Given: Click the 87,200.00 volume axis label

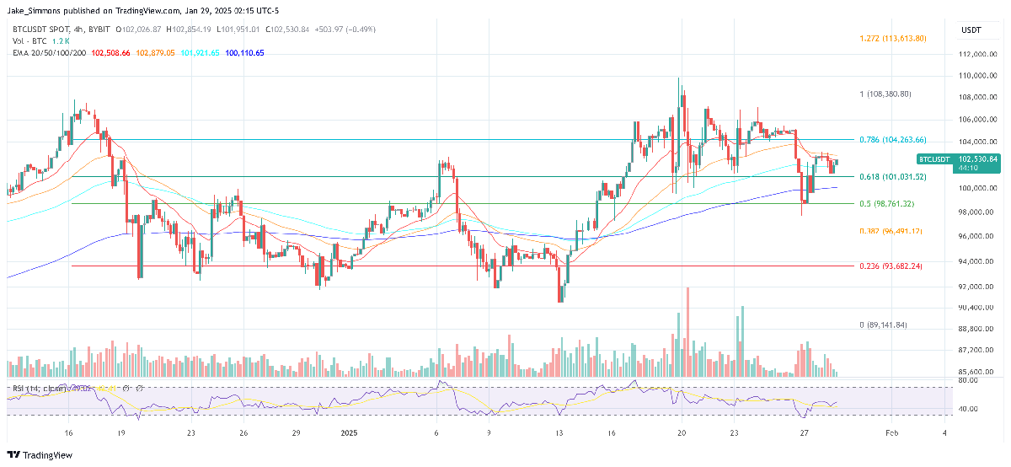Looking at the screenshot, I should tap(977, 350).
